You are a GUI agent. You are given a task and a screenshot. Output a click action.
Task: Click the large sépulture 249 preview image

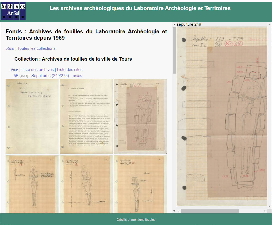click(x=222, y=116)
